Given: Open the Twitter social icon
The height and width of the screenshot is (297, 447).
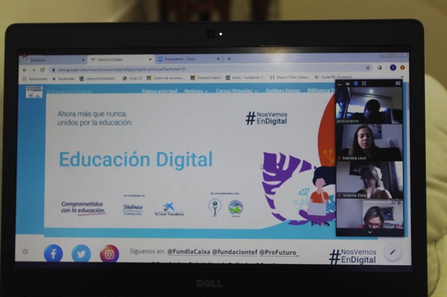Looking at the screenshot, I should pyautogui.click(x=81, y=254).
